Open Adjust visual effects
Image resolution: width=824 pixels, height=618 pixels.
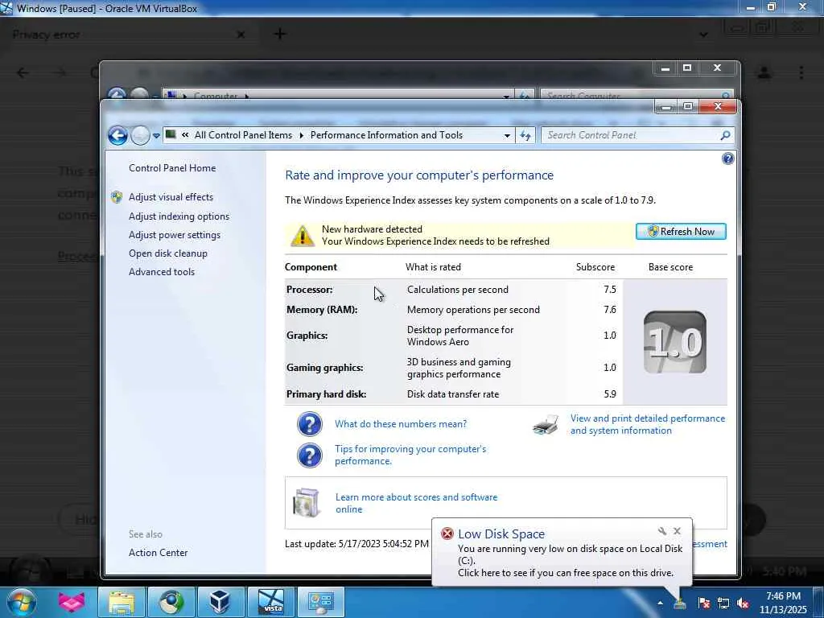(x=171, y=197)
